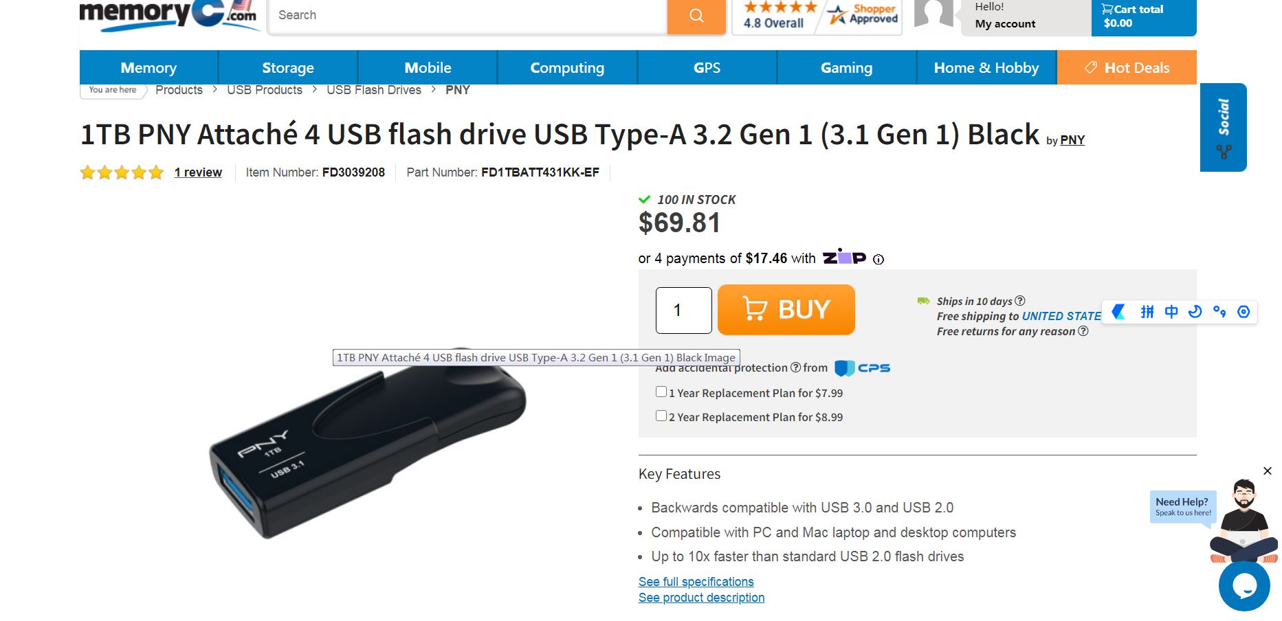The height and width of the screenshot is (621, 1282).
Task: Open the IME settings gear icon
Action: [x=1244, y=312]
